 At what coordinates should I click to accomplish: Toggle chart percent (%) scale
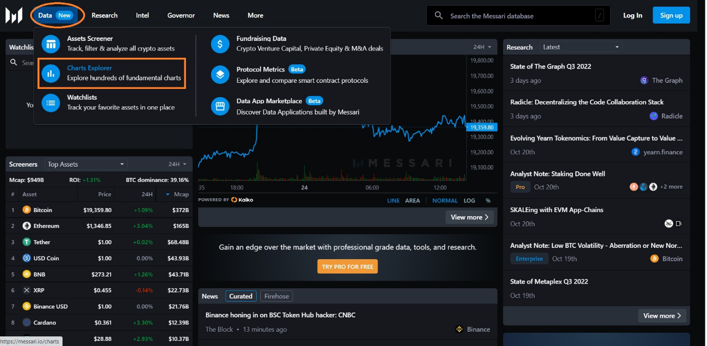(x=488, y=200)
